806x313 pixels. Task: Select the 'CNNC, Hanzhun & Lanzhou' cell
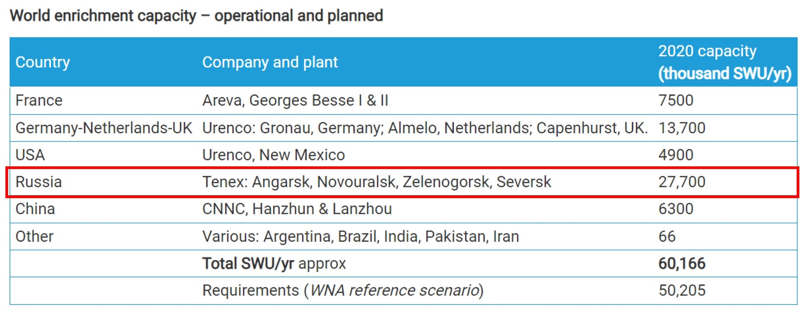(x=297, y=209)
